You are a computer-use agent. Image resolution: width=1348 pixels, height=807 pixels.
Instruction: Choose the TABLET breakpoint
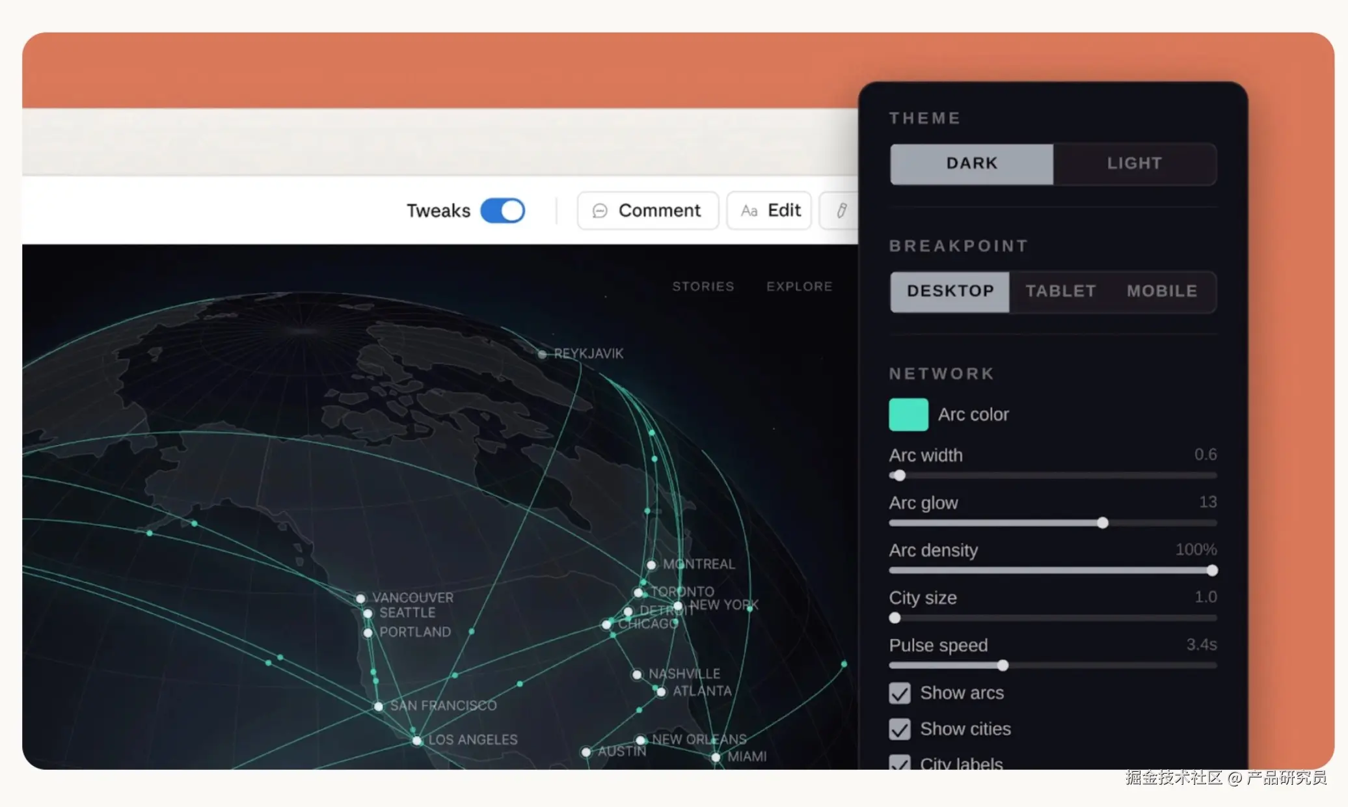[x=1060, y=291]
